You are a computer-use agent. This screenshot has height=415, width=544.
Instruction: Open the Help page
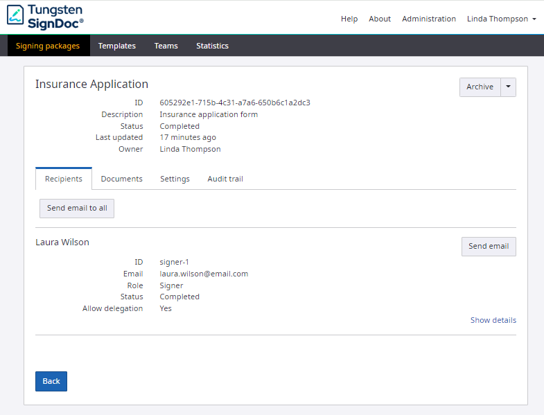(x=349, y=19)
